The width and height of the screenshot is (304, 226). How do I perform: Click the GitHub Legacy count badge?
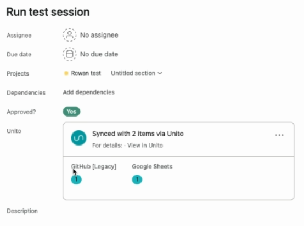point(76,179)
